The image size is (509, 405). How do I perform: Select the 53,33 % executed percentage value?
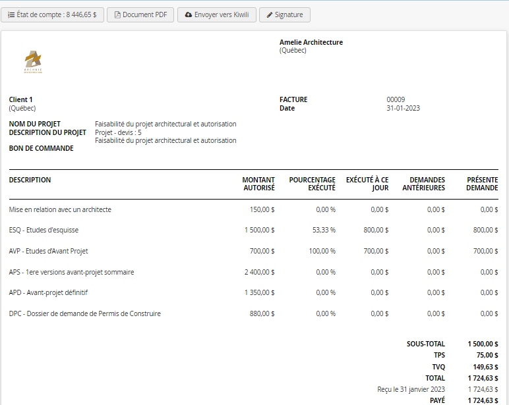click(324, 230)
